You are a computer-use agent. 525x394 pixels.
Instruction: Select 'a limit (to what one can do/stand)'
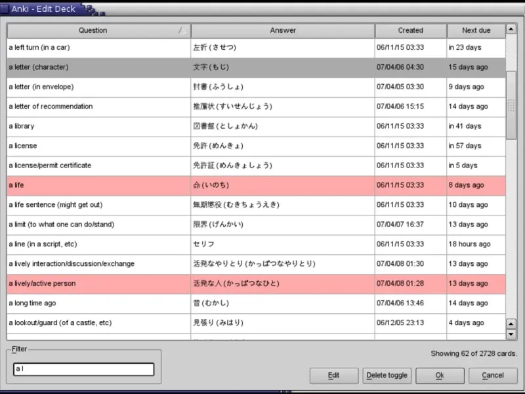[x=256, y=225]
